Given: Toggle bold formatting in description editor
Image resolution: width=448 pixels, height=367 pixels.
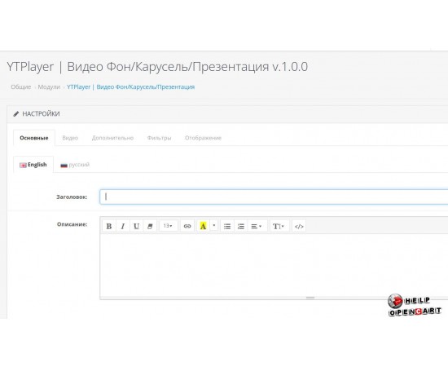Looking at the screenshot, I should (109, 226).
